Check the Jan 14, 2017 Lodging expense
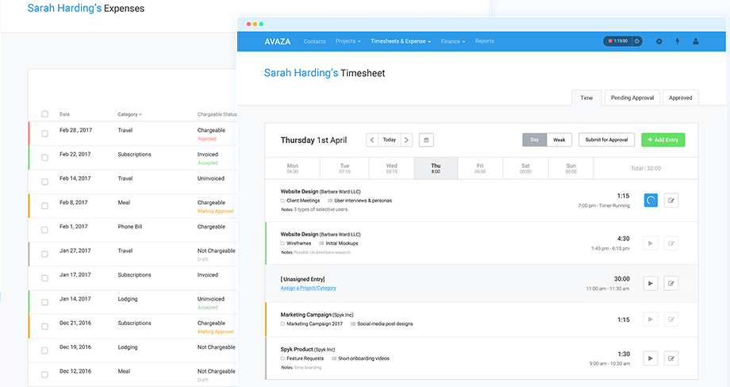Viewport: 730px width, 387px height. click(44, 302)
